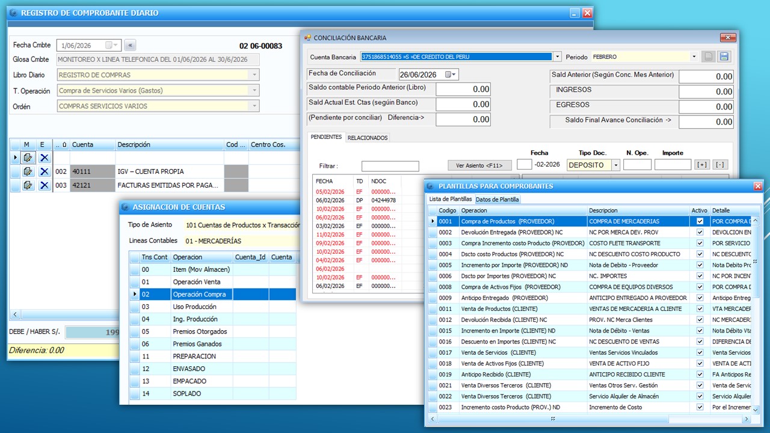Select the Lista de Plantillas tab

coord(451,199)
